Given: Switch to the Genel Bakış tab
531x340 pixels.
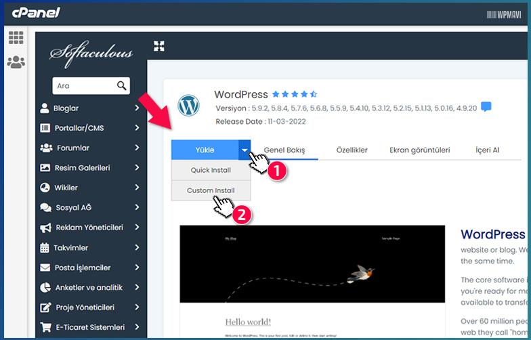Looking at the screenshot, I should click(x=284, y=150).
